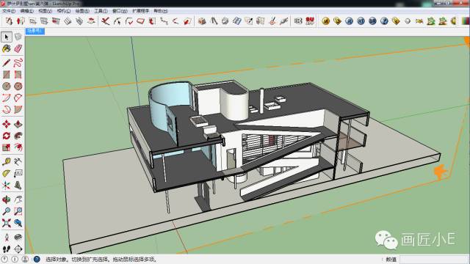Activate the Line pencil tool
Screen dimensions: 470x264
pos(7,62)
